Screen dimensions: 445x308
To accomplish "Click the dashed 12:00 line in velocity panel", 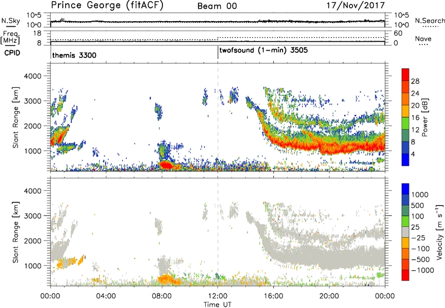I will pos(217,232).
